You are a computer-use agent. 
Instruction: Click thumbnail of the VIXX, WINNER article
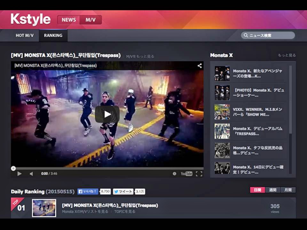pyautogui.click(x=222, y=112)
